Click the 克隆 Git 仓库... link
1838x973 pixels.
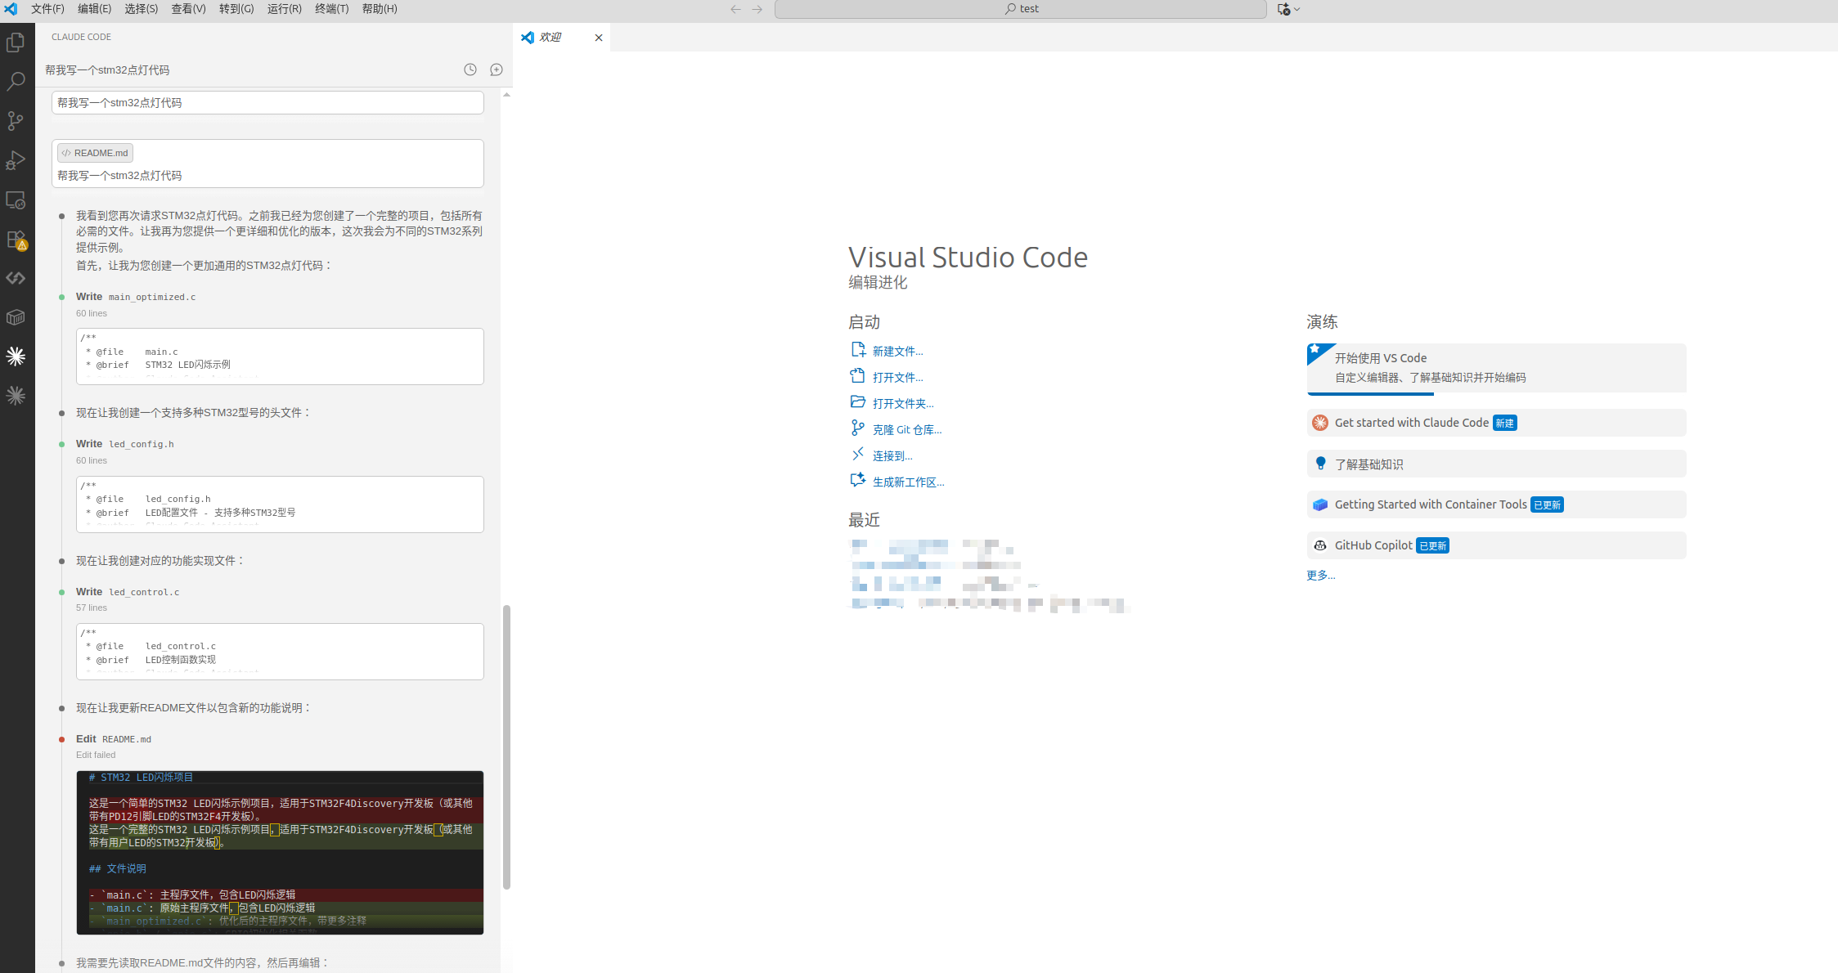[x=906, y=430]
